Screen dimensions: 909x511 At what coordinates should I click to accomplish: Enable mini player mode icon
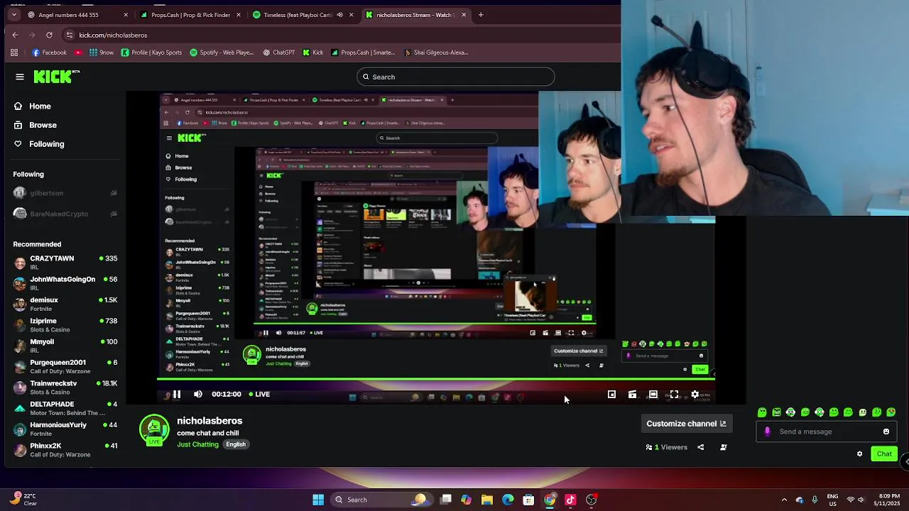(611, 395)
